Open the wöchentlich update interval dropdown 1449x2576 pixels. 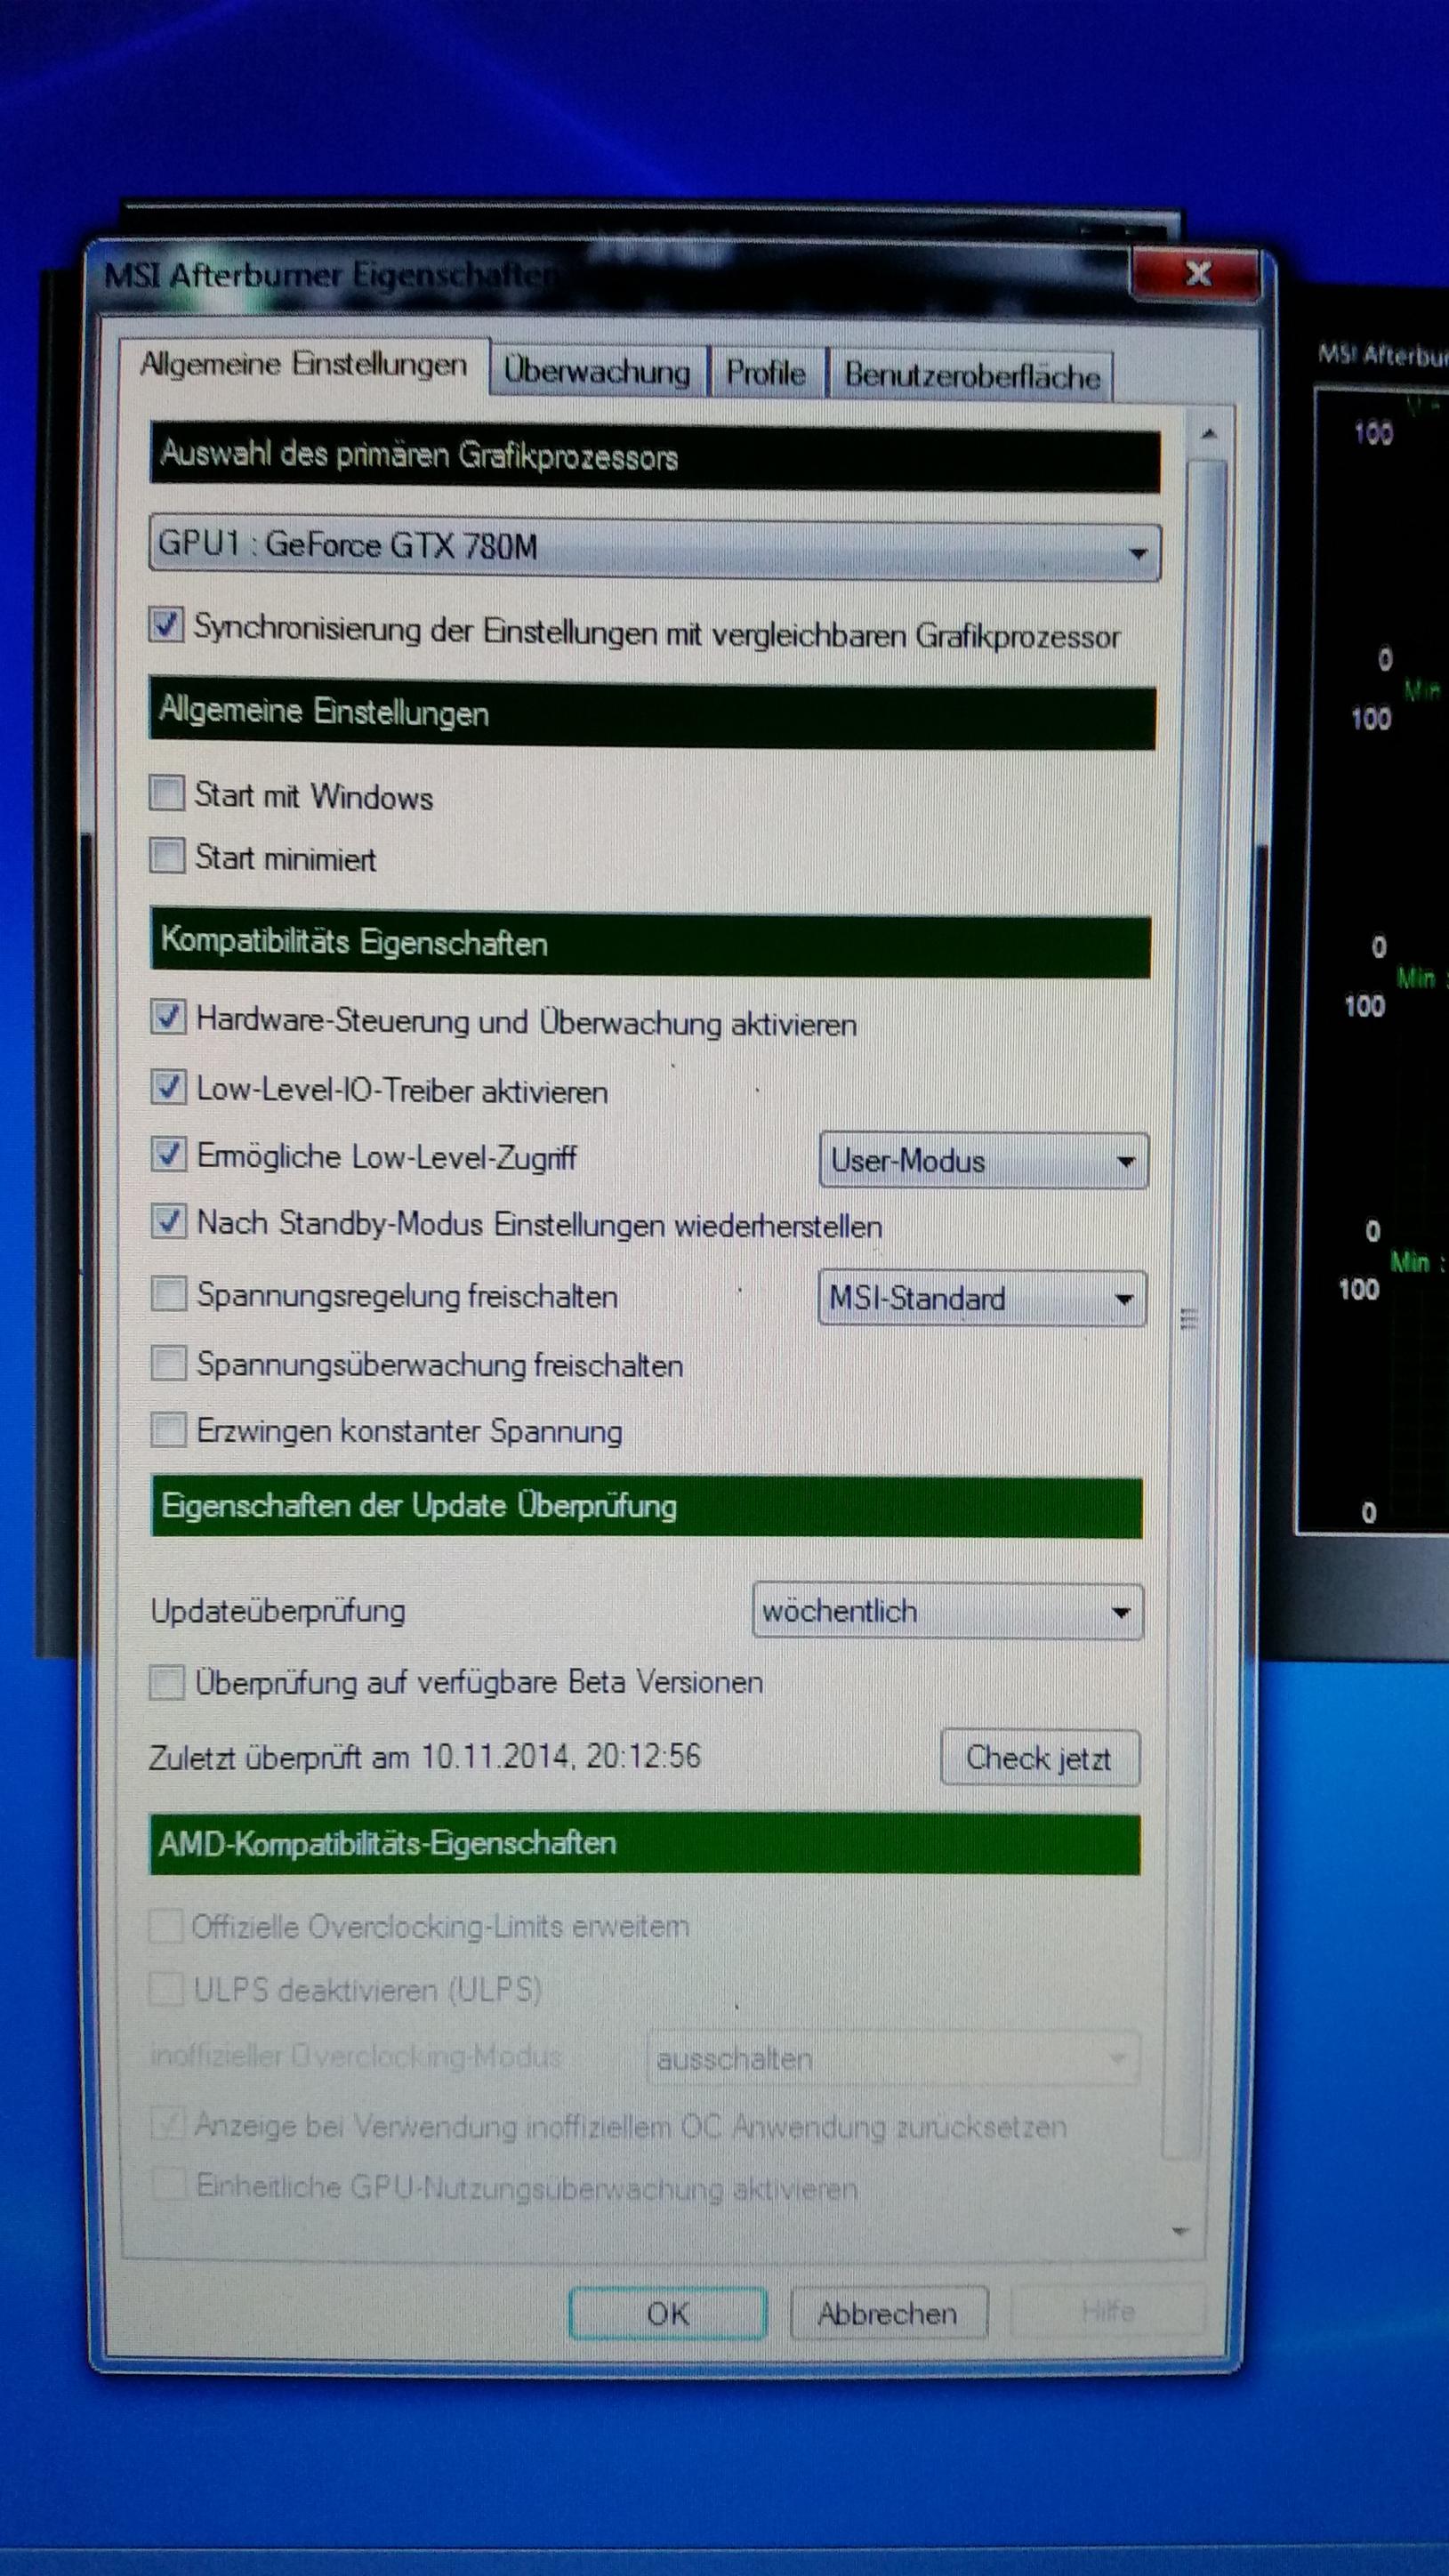(x=947, y=1611)
